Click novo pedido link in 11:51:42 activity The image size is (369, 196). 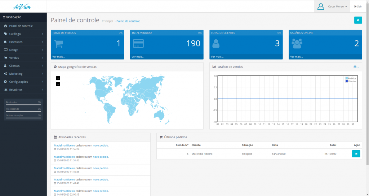101,157
